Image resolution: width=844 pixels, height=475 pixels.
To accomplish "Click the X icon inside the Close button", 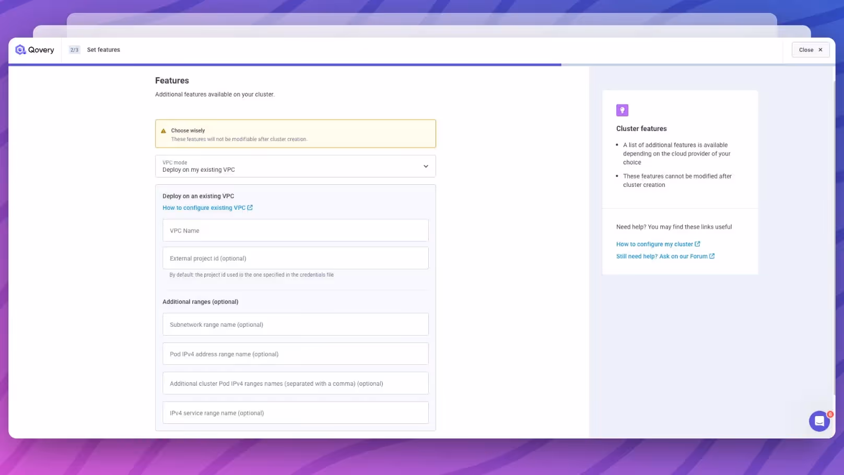I will [820, 50].
